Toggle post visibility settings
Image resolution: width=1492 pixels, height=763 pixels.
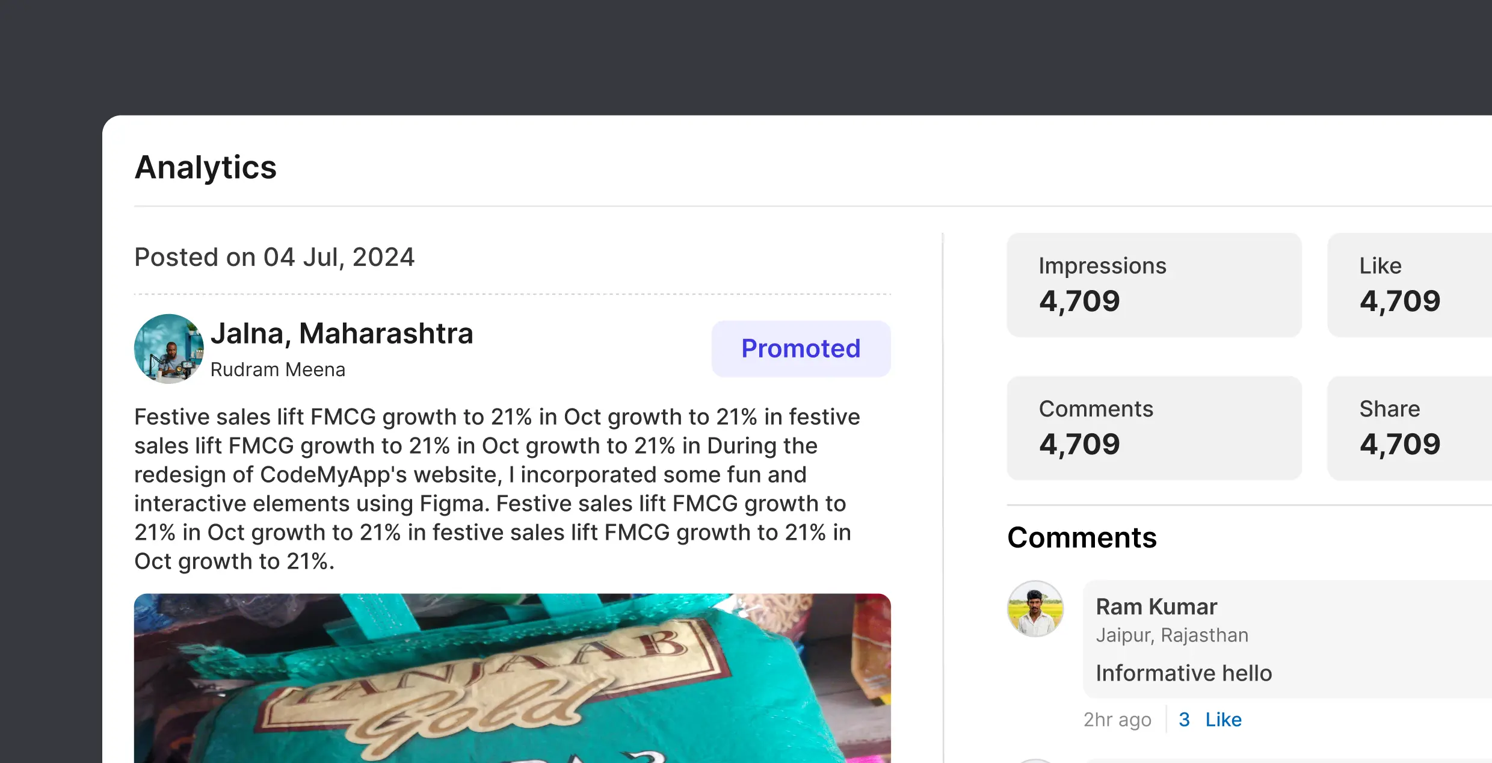[x=801, y=348]
